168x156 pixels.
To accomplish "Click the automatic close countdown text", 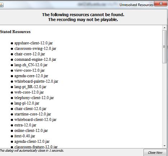I will (x=32, y=151).
